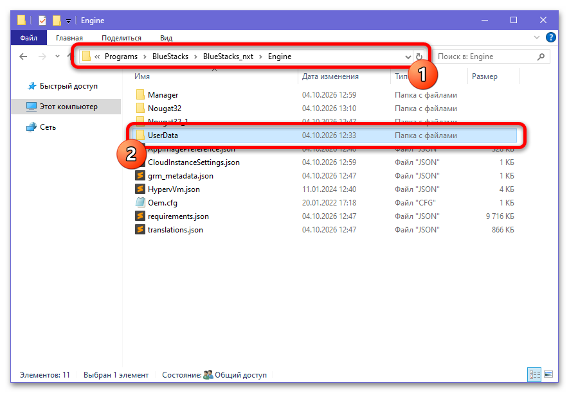The image size is (569, 393).
Task: Go back with the Back arrow
Action: tap(23, 57)
